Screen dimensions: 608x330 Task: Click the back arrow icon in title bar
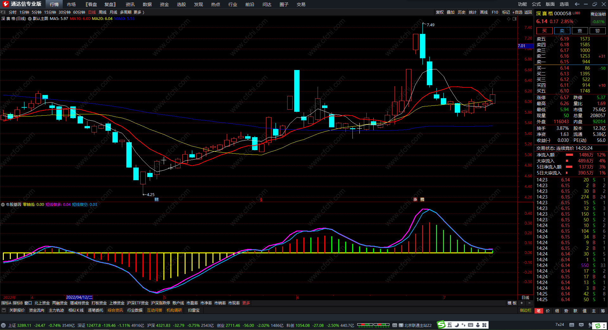click(577, 4)
